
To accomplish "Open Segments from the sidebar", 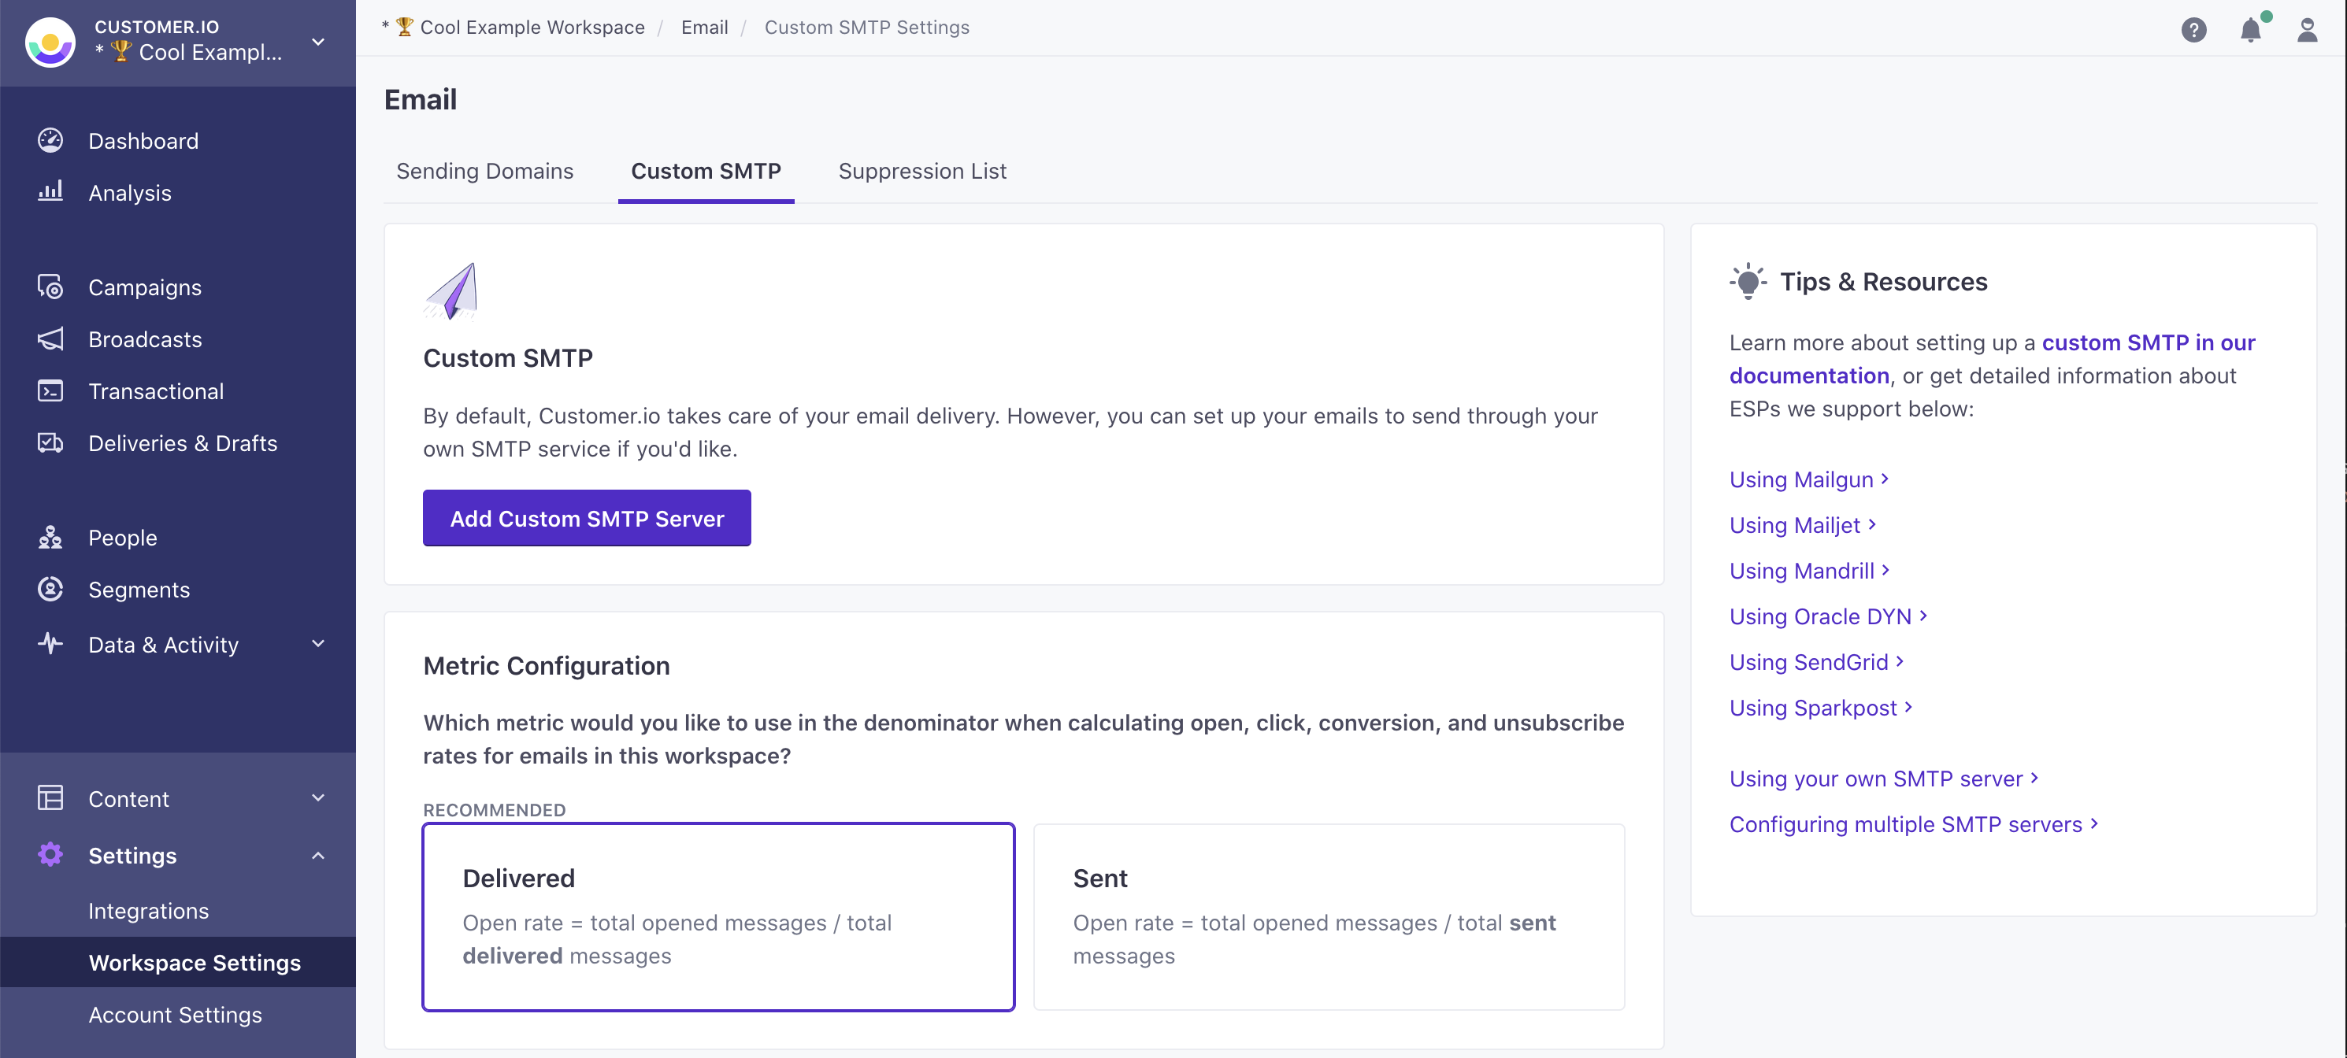I will click(x=139, y=590).
